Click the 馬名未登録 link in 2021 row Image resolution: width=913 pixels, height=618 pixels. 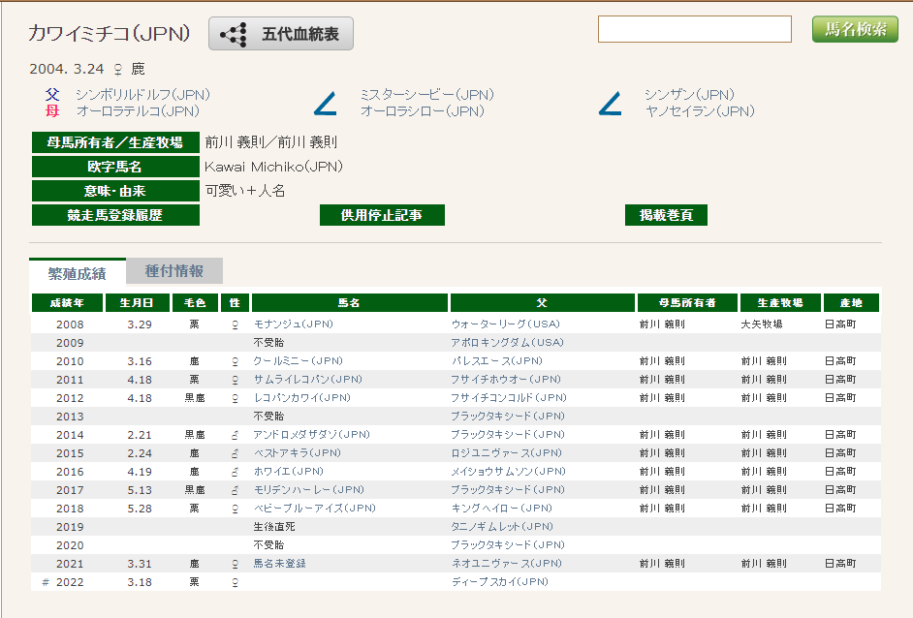click(279, 564)
